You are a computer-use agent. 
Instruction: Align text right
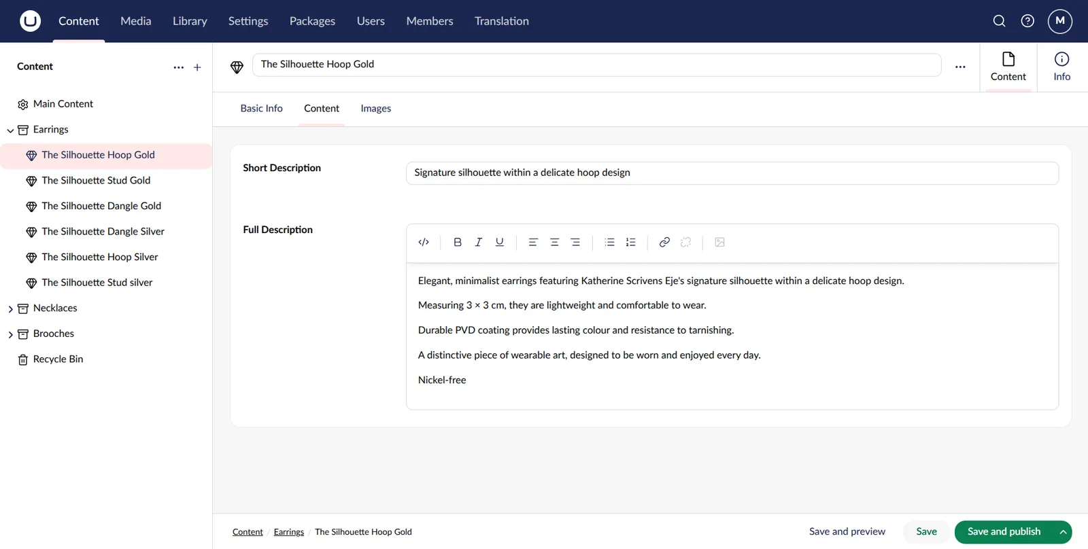pyautogui.click(x=575, y=242)
